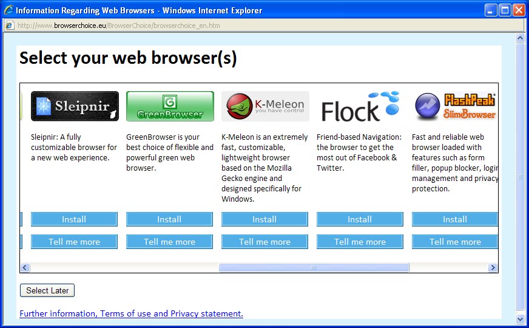The image size is (529, 328).
Task: Click the Select Later button
Action: tap(47, 290)
